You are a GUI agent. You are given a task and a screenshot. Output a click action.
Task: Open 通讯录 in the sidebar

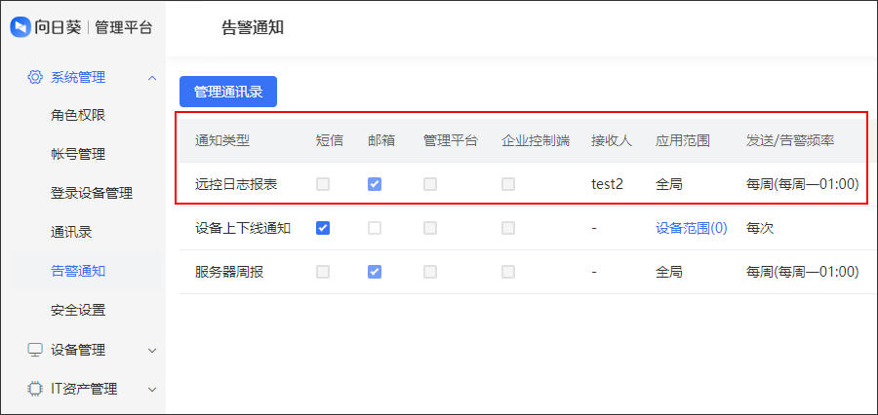(x=71, y=233)
